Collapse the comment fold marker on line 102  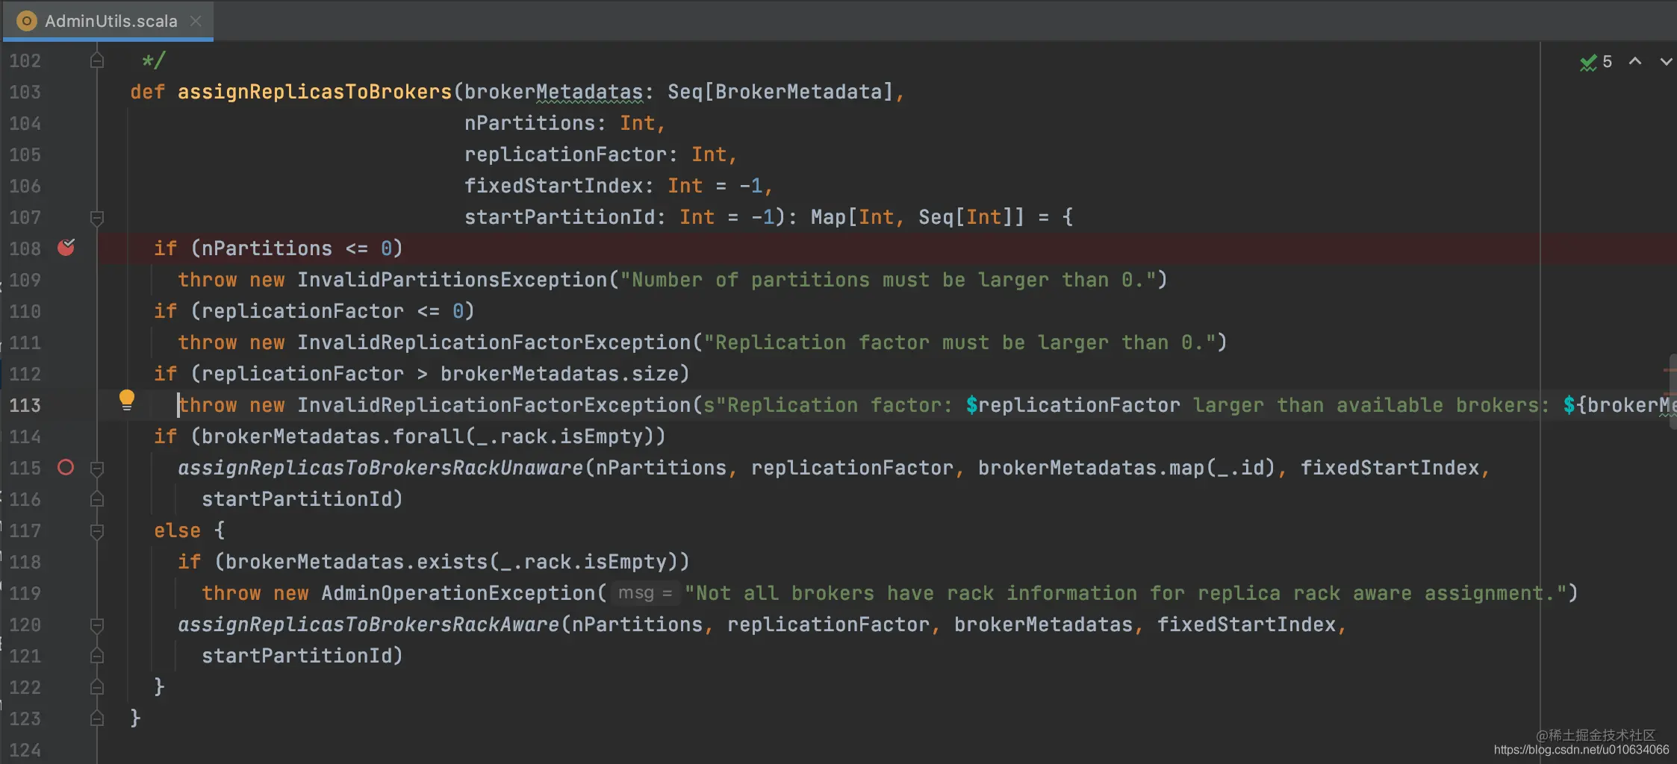97,60
